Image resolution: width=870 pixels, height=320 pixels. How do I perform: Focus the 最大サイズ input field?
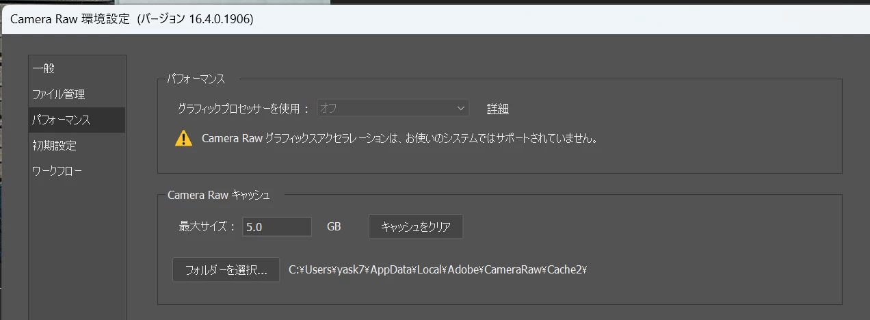[x=277, y=227]
